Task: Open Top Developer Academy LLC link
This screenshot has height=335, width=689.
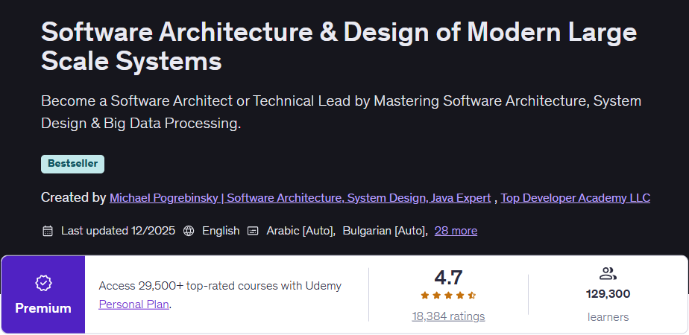Action: [575, 198]
